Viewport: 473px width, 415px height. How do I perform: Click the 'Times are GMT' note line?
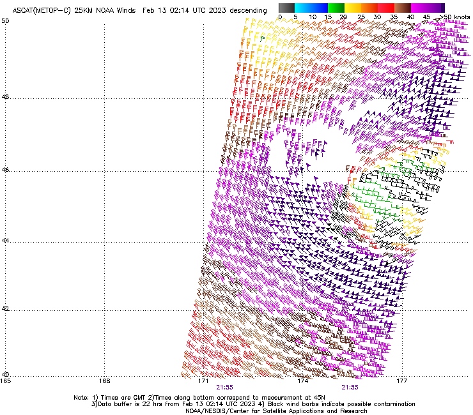[199, 398]
